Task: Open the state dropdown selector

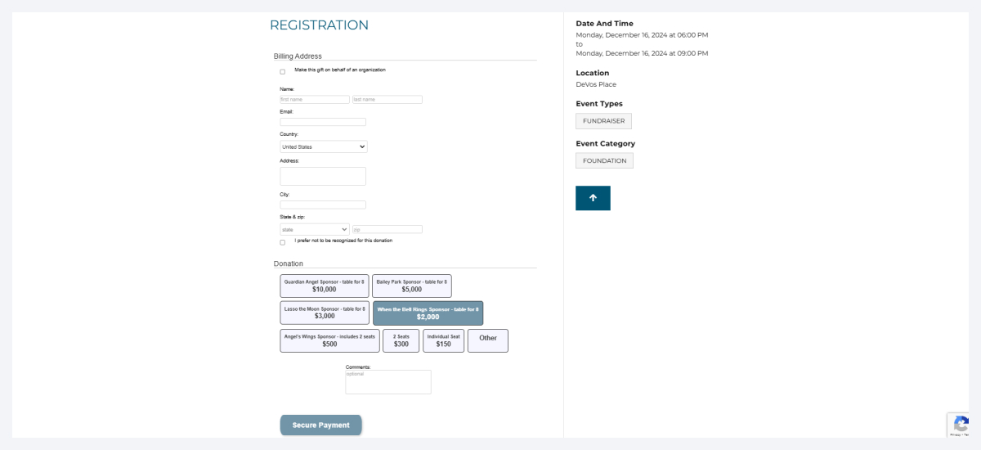Action: pyautogui.click(x=315, y=230)
